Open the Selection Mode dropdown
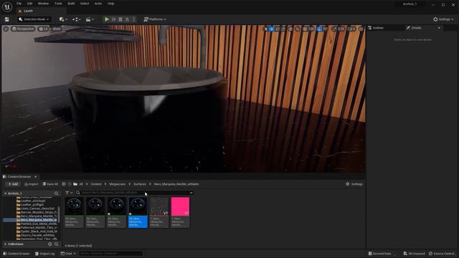Image resolution: width=459 pixels, height=258 pixels. point(34,19)
